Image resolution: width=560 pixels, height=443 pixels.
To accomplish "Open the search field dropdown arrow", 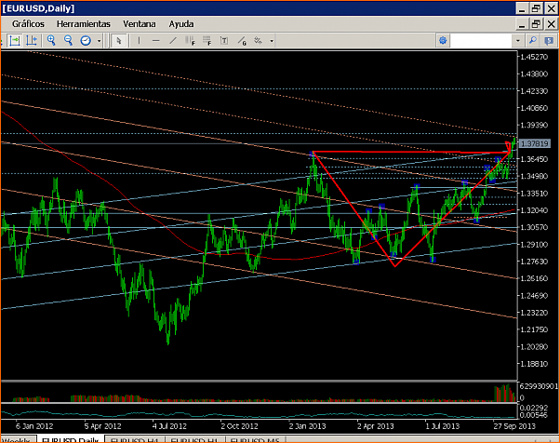I will coord(518,41).
